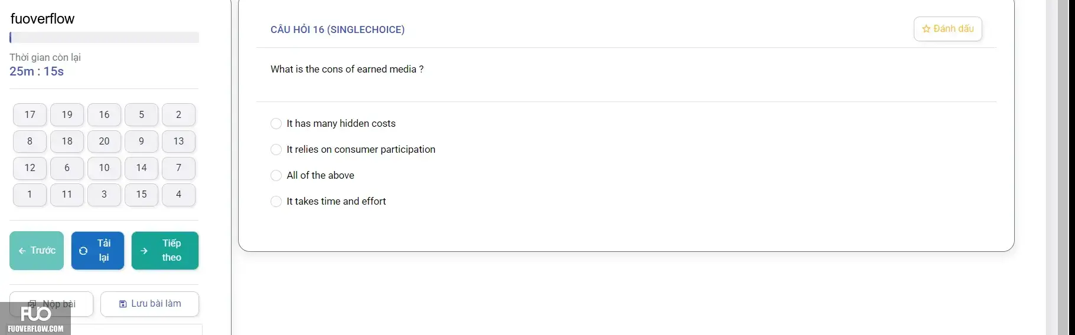Screen dimensions: 1075x335
Task: Submit the exam with Nộp bài
Action: pos(51,304)
